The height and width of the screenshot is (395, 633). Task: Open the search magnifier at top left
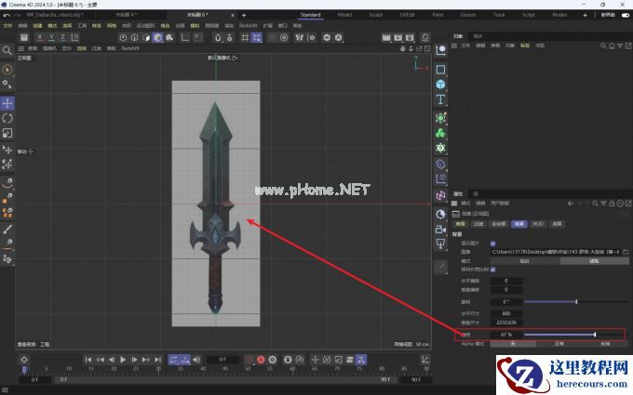pos(7,50)
